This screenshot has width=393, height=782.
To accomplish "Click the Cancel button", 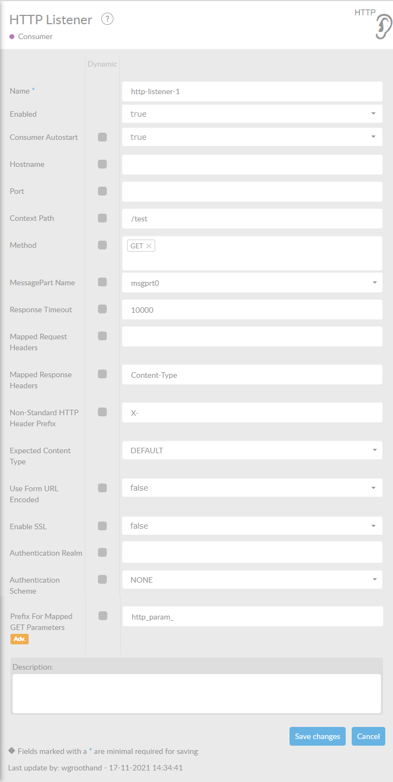I will tap(368, 736).
